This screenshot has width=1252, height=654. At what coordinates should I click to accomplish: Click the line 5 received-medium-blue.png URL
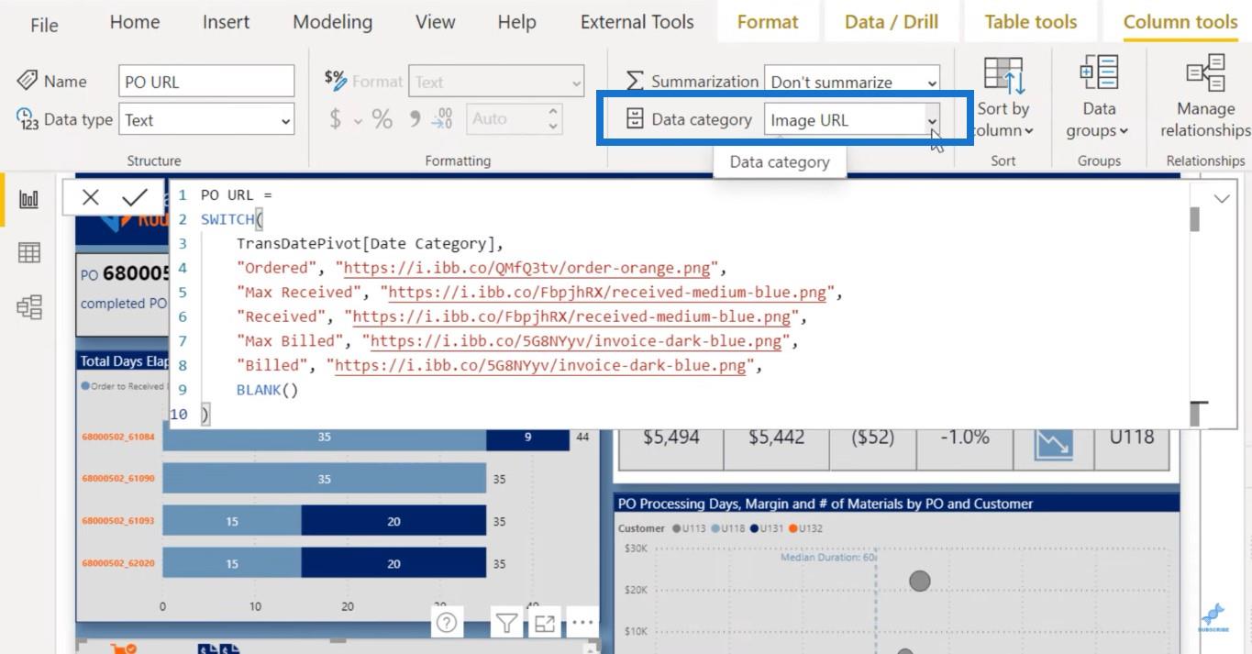coord(607,293)
